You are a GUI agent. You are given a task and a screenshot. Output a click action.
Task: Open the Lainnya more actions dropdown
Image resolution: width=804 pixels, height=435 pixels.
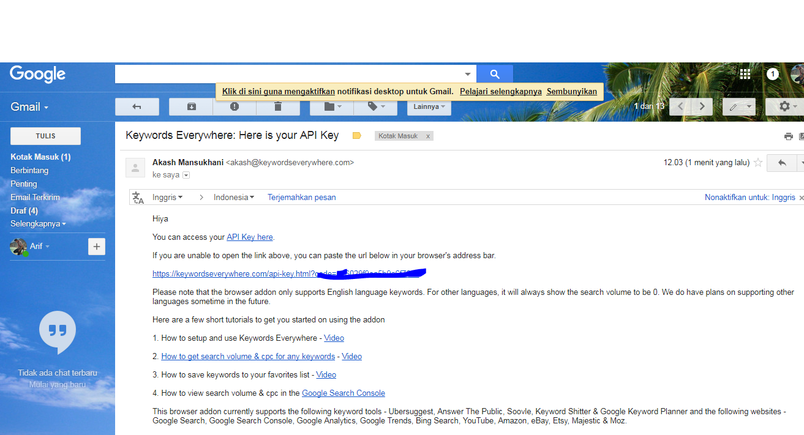pos(429,106)
